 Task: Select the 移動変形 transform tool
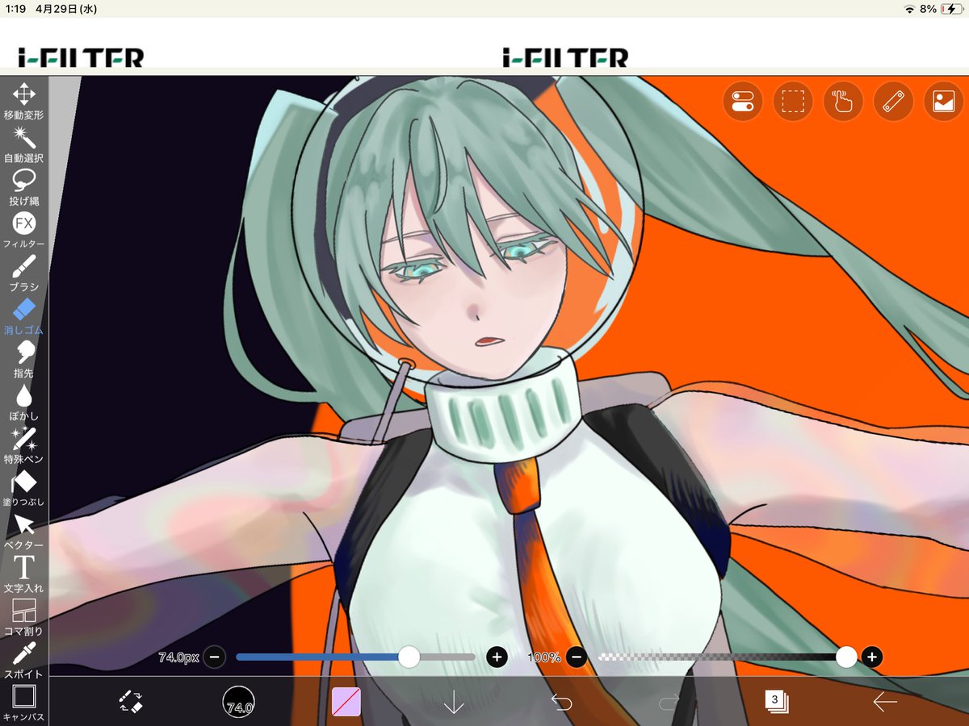click(x=24, y=102)
